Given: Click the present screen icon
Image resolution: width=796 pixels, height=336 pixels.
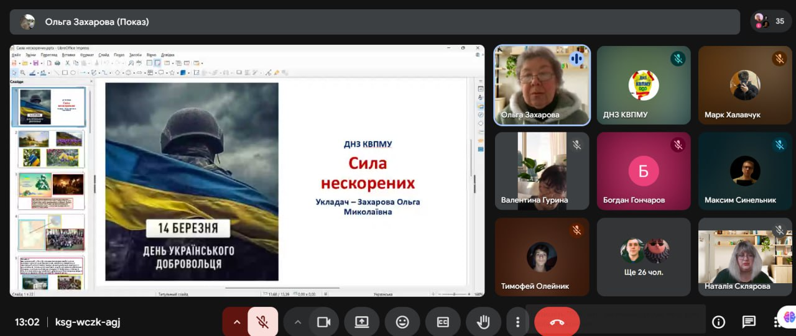Looking at the screenshot, I should 362,322.
